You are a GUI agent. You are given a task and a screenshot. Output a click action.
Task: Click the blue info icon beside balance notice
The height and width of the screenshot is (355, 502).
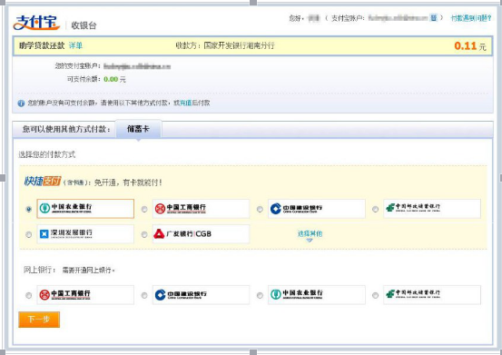[x=21, y=104]
